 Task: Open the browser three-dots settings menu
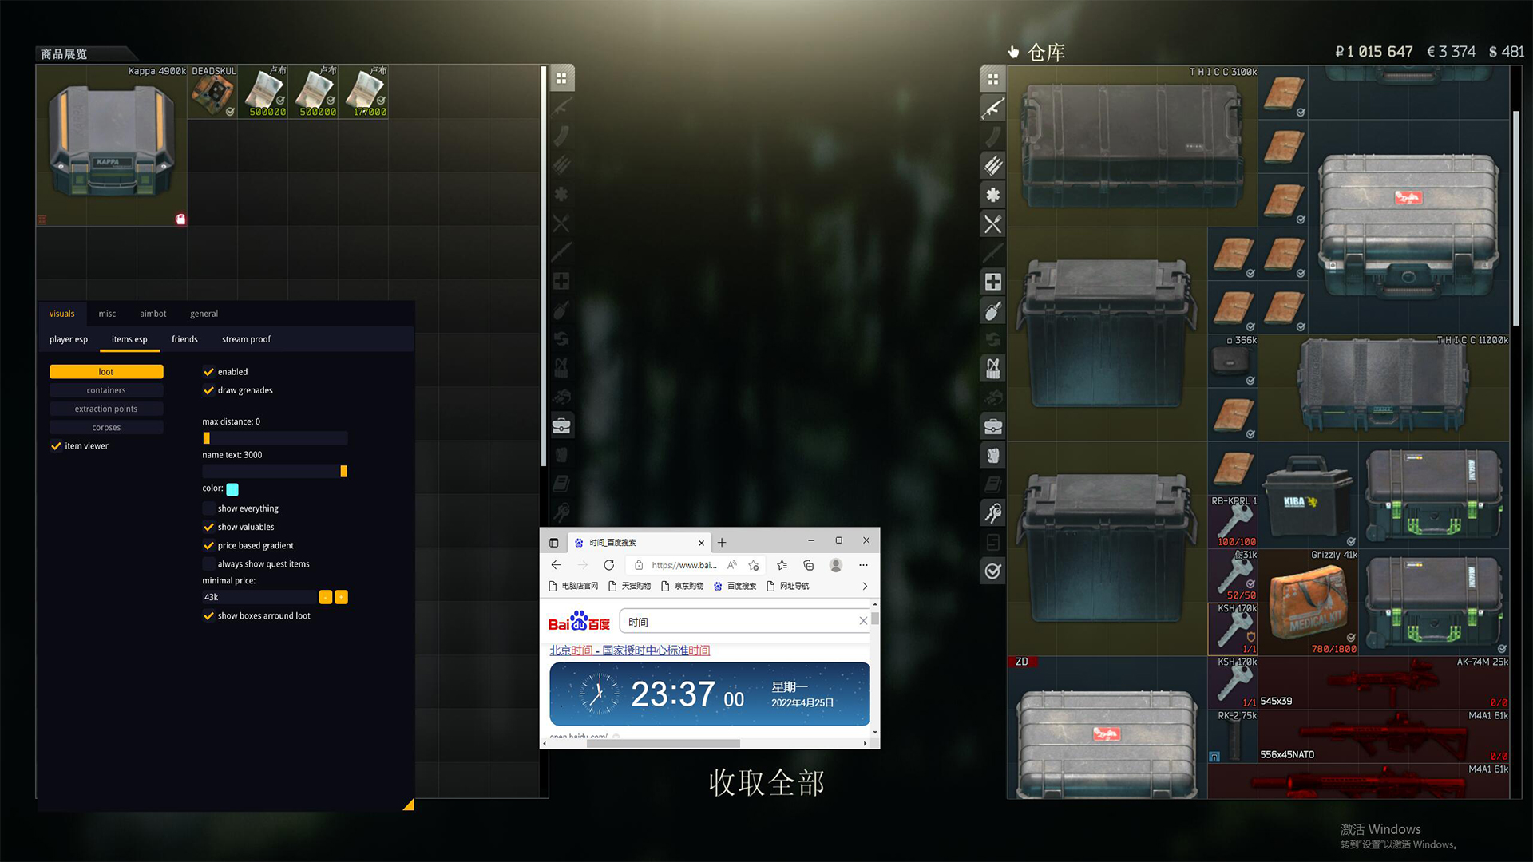coord(862,565)
